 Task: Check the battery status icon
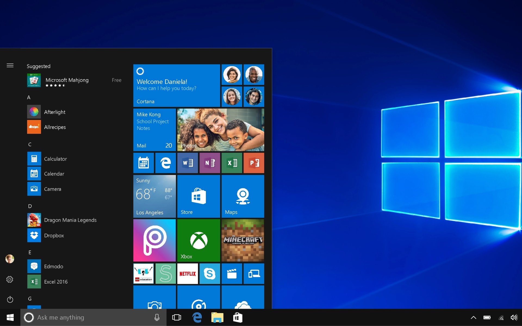pos(487,317)
